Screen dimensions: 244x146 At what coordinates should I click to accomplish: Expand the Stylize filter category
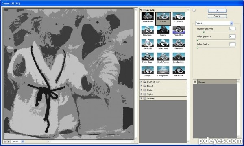pyautogui.click(x=141, y=94)
